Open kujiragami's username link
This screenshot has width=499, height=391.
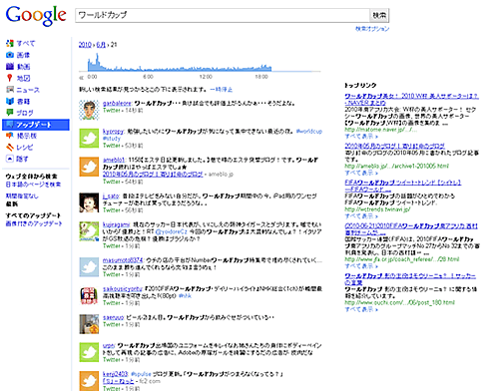116,224
